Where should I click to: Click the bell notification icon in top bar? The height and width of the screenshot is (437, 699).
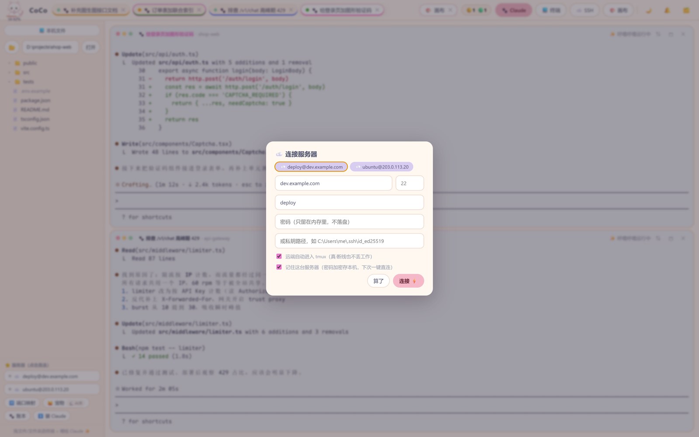[667, 10]
